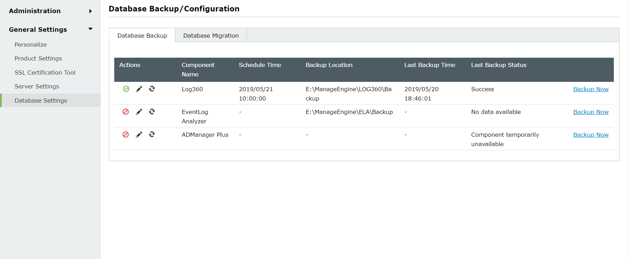
Task: Open Personalize in the sidebar
Action: [x=30, y=45]
